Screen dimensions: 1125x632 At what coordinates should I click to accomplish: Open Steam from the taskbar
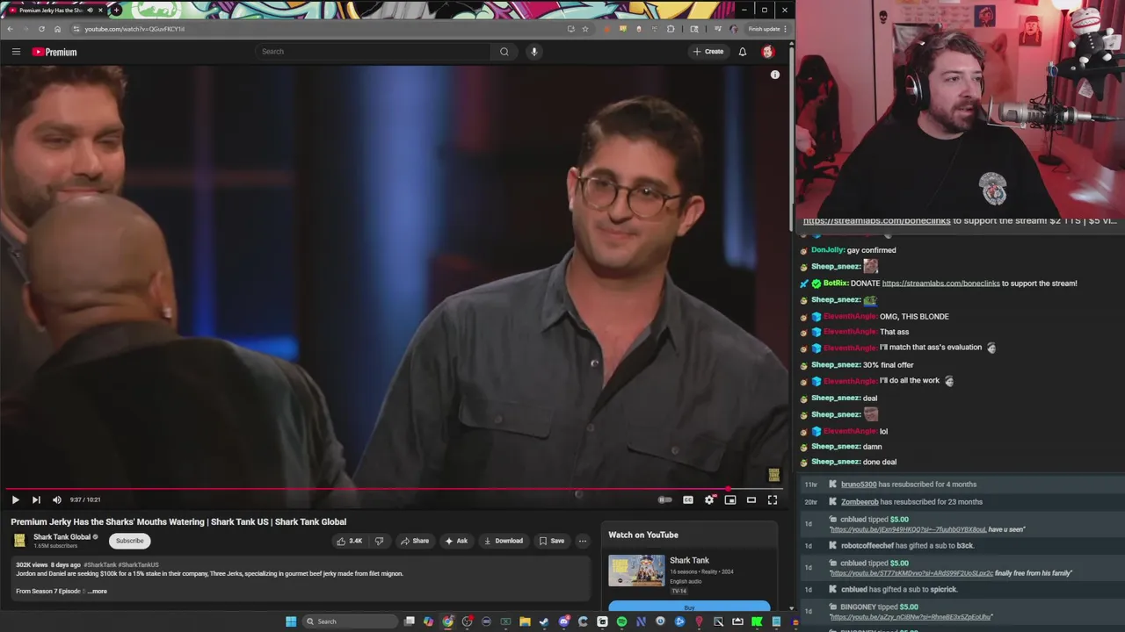[x=544, y=621]
